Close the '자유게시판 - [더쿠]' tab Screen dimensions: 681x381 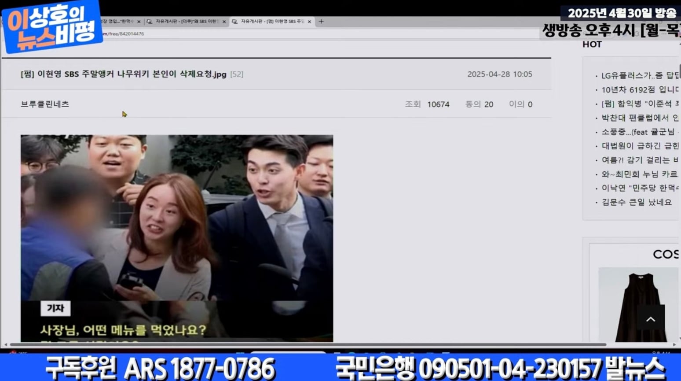pos(224,21)
